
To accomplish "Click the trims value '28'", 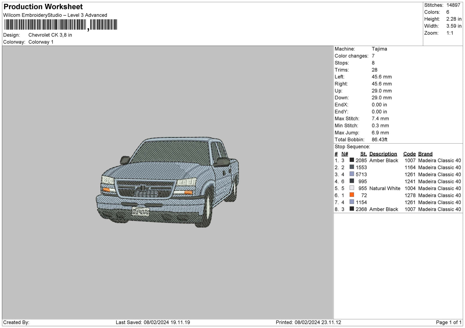I will pos(374,70).
